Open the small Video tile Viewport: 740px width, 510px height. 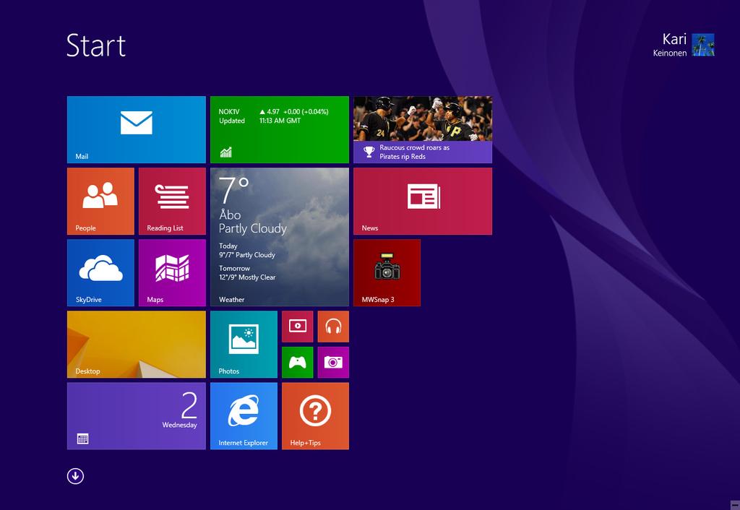pyautogui.click(x=297, y=327)
